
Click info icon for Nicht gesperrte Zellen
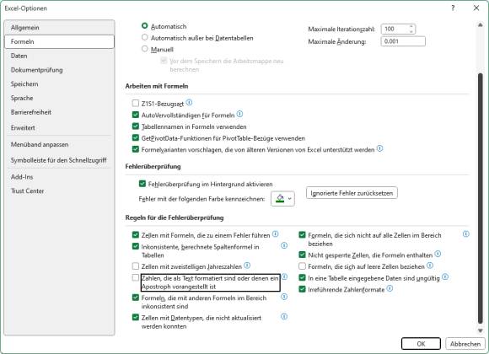point(438,254)
